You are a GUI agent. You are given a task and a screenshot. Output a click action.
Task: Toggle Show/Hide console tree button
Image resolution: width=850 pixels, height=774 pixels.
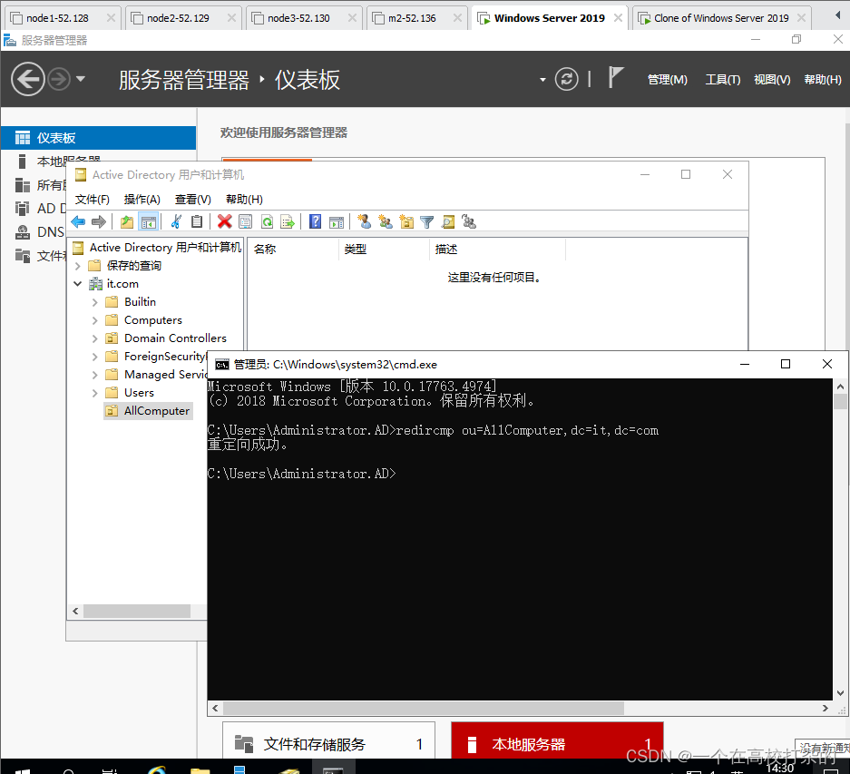coord(149,221)
